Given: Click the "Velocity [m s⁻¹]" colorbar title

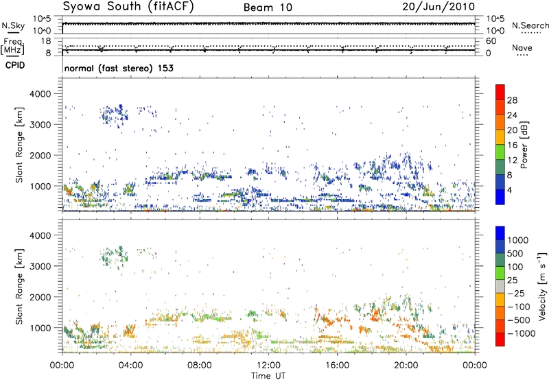Looking at the screenshot, I should coord(542,286).
